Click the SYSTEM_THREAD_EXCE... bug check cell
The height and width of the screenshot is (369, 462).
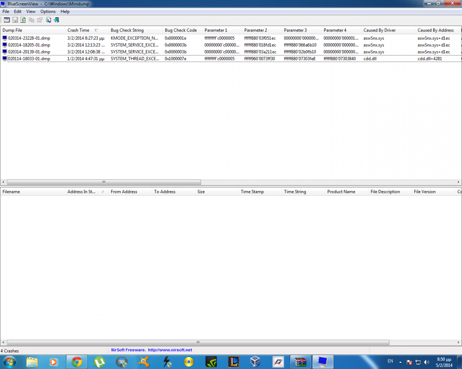[134, 58]
